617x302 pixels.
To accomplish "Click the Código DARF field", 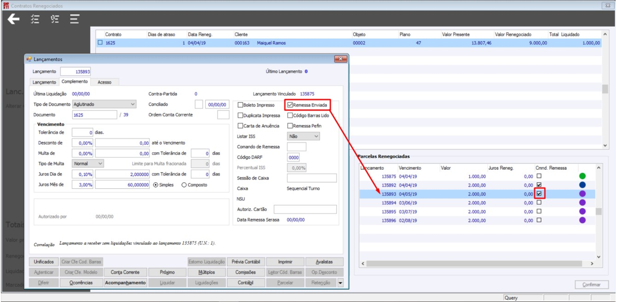I will [293, 157].
